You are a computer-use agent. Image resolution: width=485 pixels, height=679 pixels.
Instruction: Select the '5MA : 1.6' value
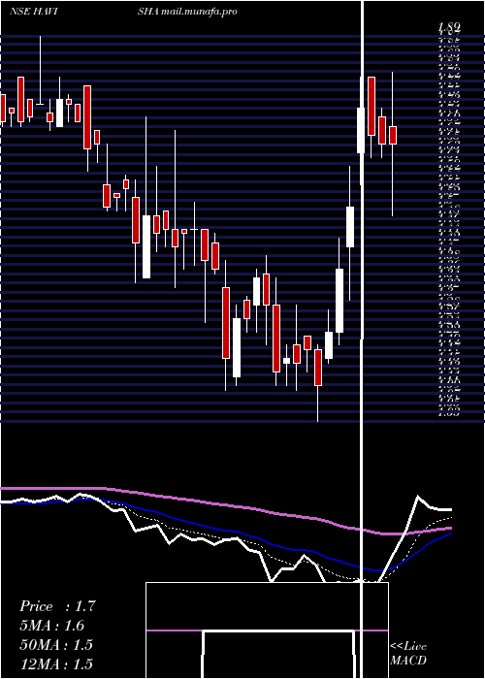[52, 626]
